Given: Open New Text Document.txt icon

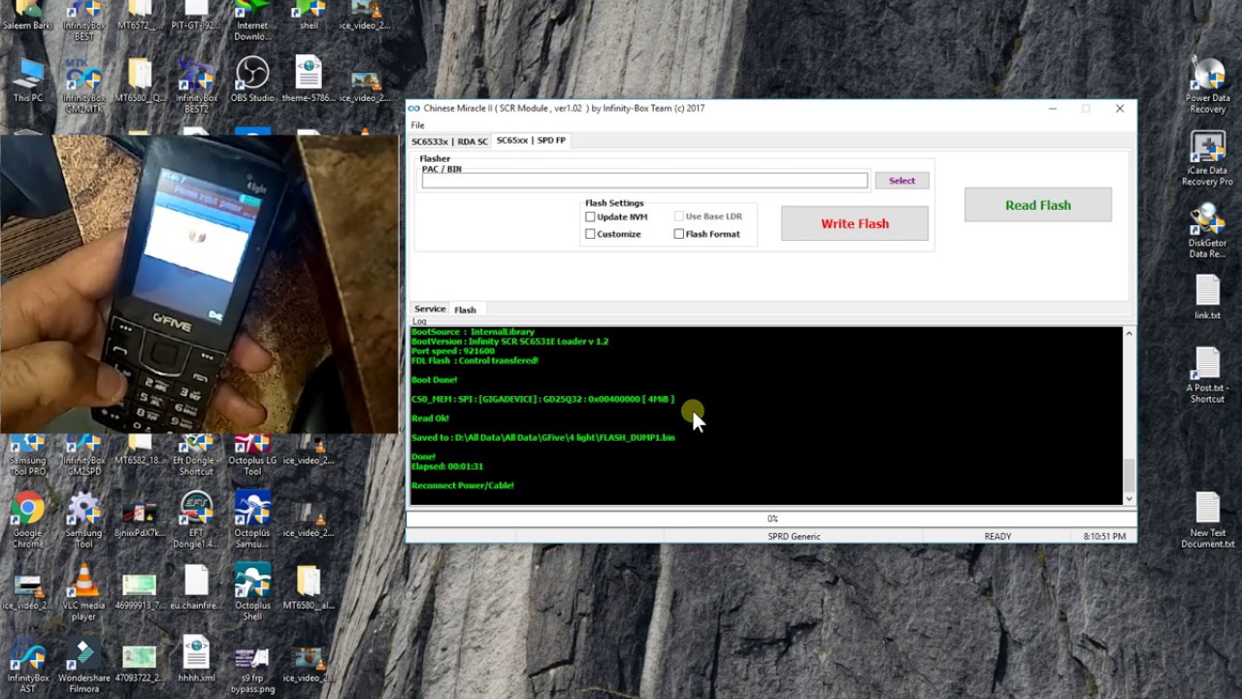Looking at the screenshot, I should (1208, 520).
